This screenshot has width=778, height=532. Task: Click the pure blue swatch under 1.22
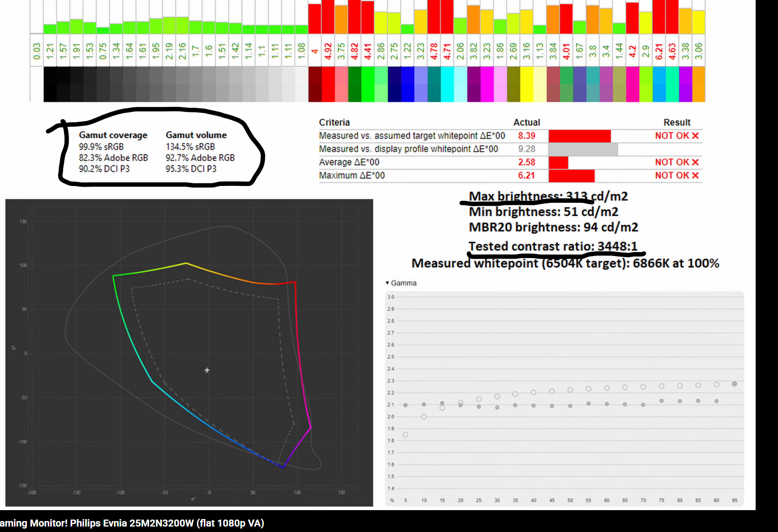pyautogui.click(x=407, y=85)
